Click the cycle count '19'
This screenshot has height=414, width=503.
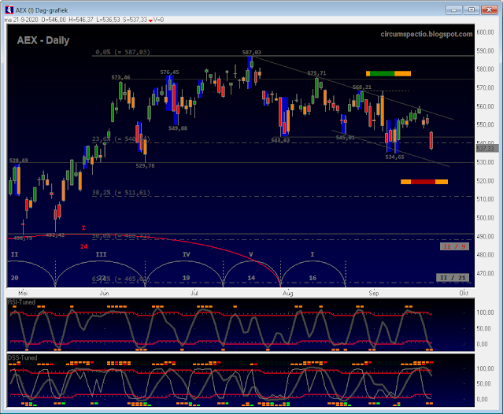click(x=186, y=278)
